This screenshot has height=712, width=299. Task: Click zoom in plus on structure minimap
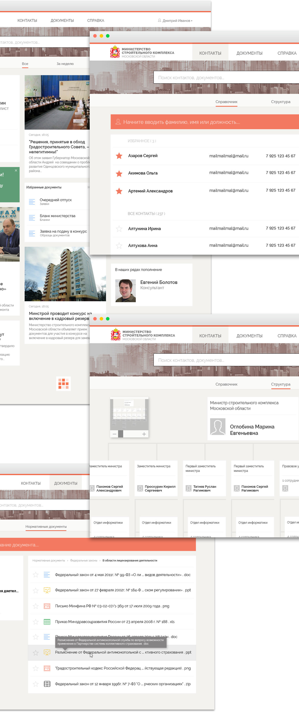pyautogui.click(x=144, y=434)
